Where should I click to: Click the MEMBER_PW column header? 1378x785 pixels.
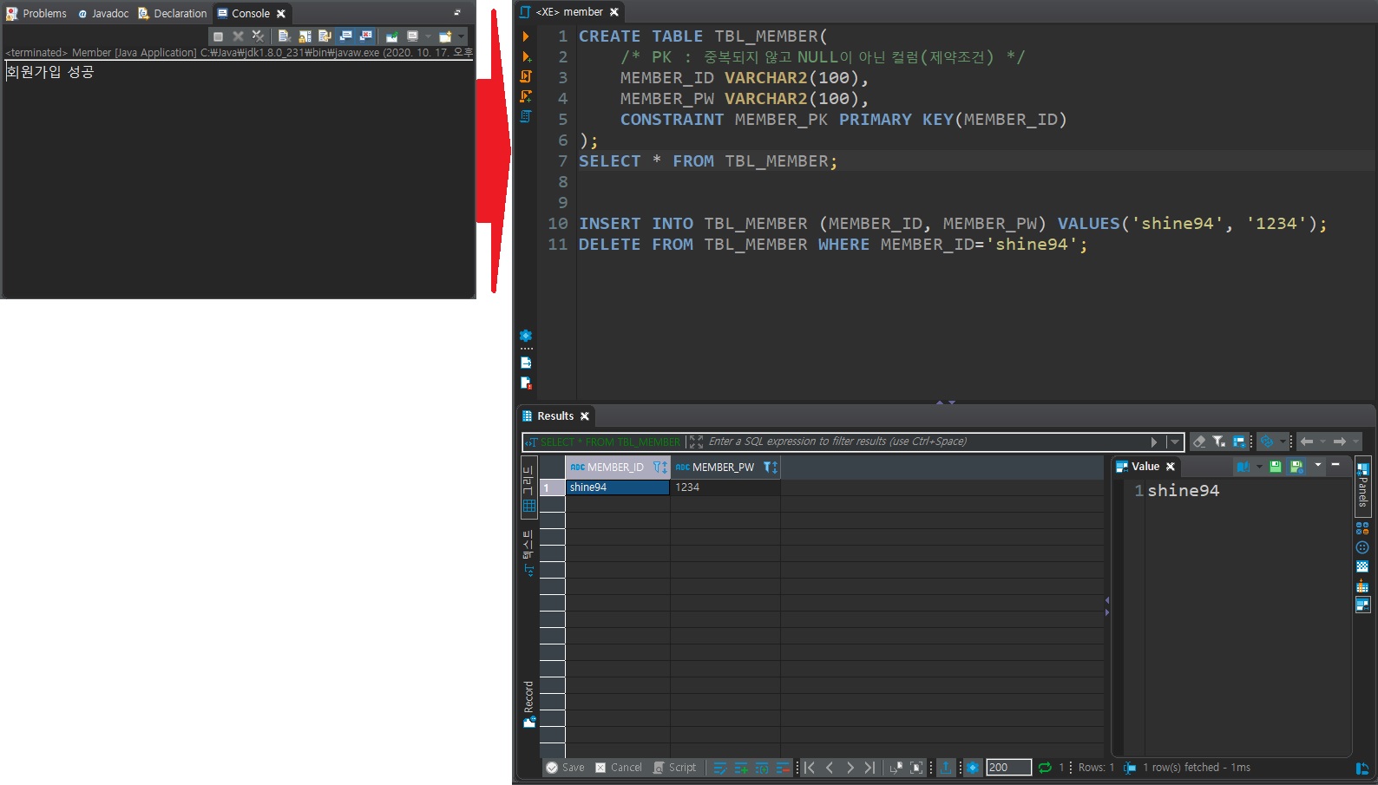725,467
